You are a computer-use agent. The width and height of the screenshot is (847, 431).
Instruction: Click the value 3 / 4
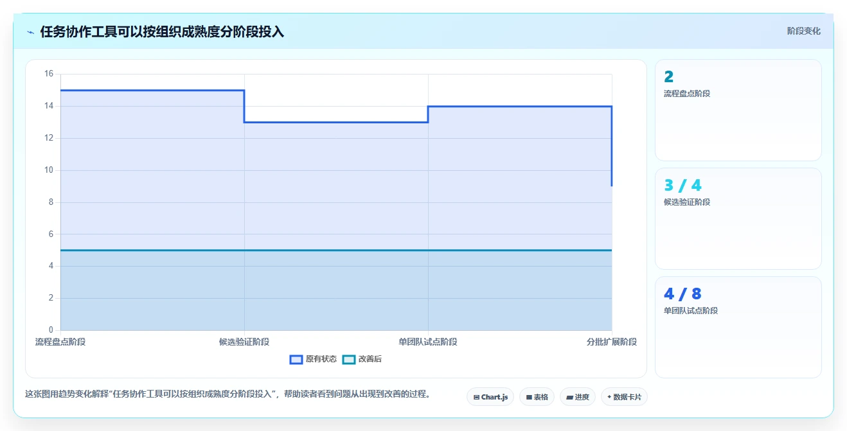click(x=682, y=186)
